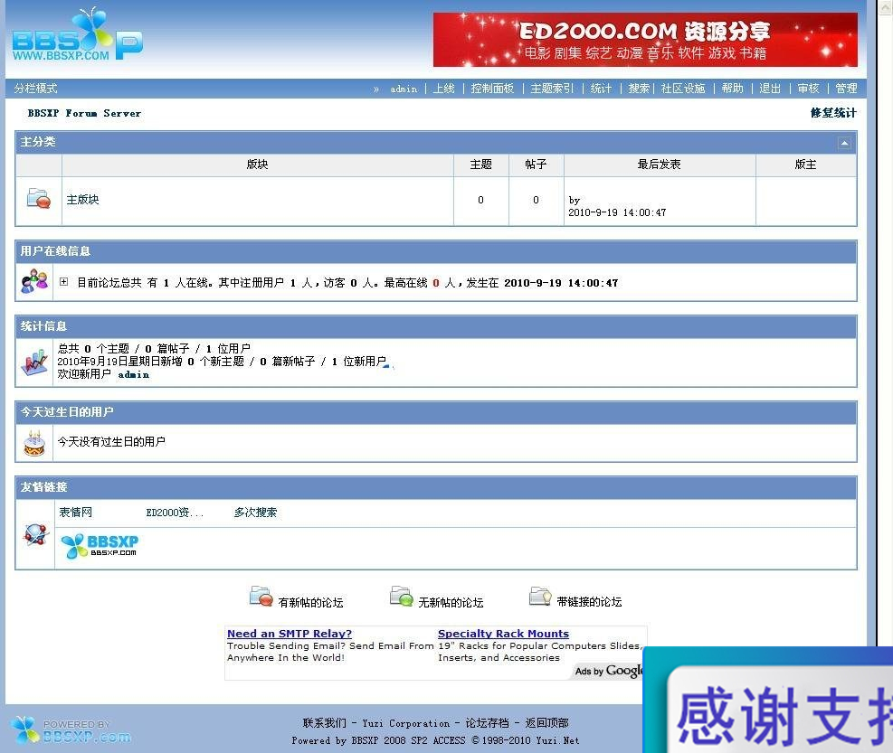Click the statistics chart icon
The height and width of the screenshot is (753, 893).
[x=34, y=362]
